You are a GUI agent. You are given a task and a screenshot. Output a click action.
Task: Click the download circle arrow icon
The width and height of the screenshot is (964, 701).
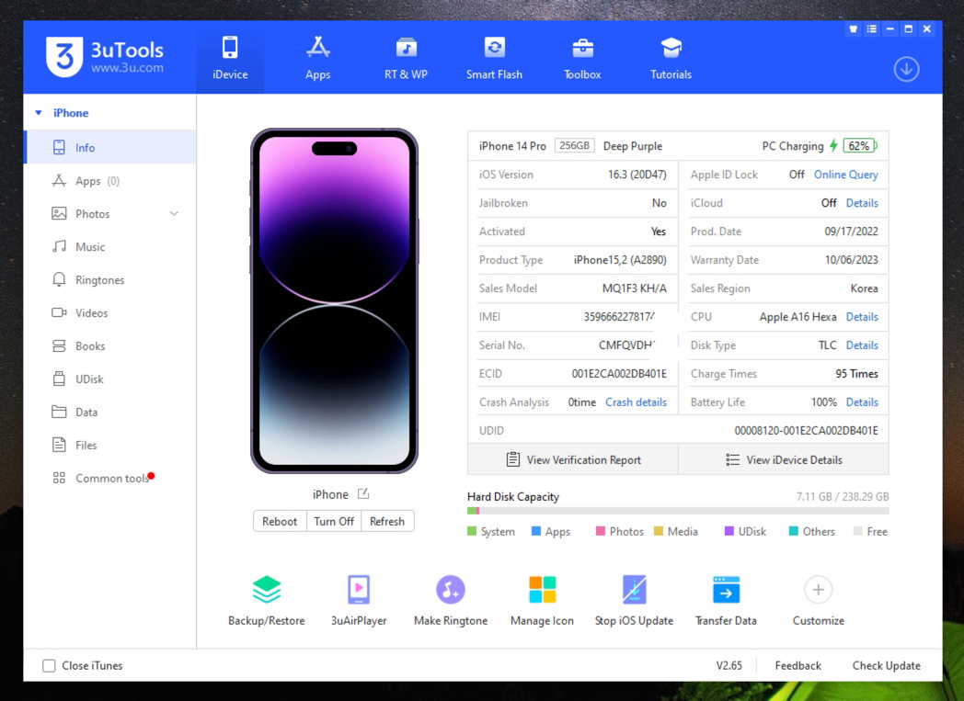tap(906, 69)
